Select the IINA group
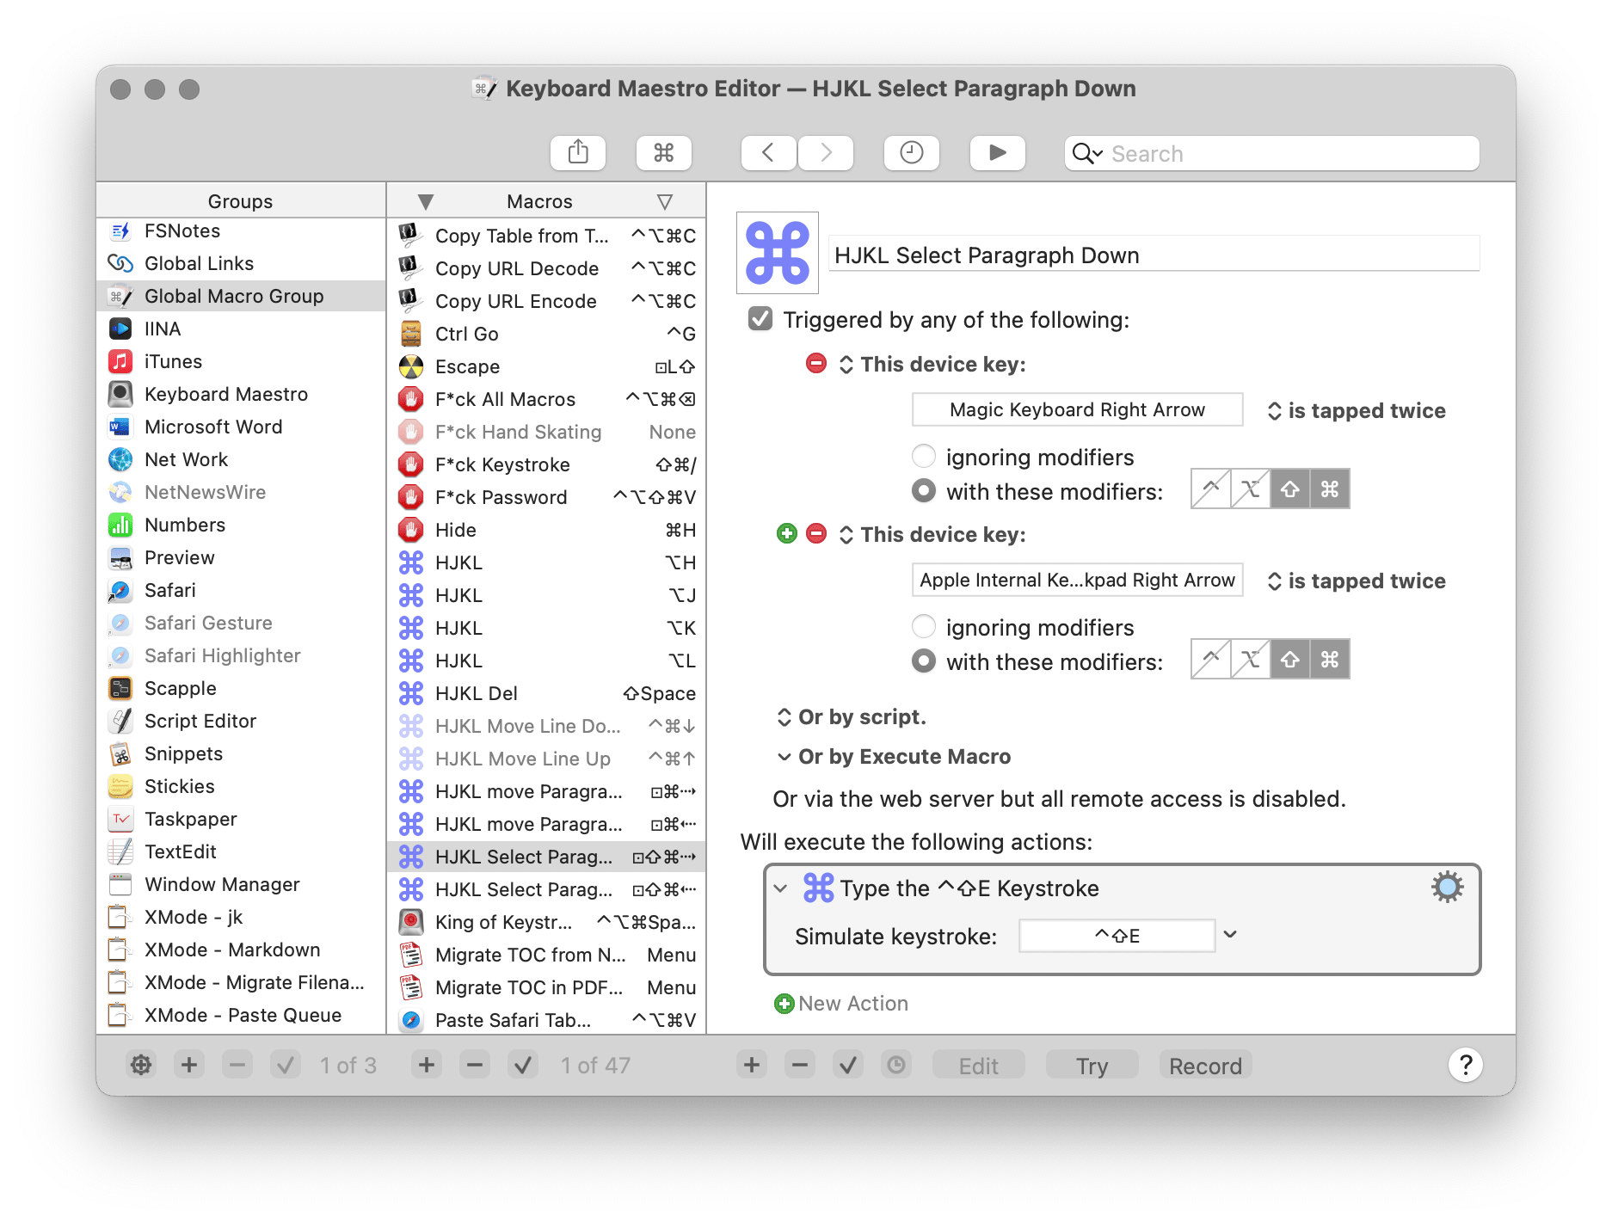1612x1223 pixels. click(x=241, y=329)
